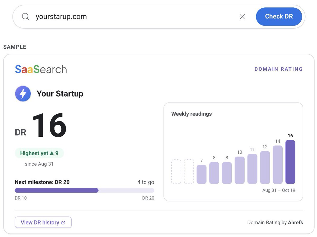This screenshot has width=317, height=237.
Task: Click the '4 to go' text
Action: coord(146,182)
